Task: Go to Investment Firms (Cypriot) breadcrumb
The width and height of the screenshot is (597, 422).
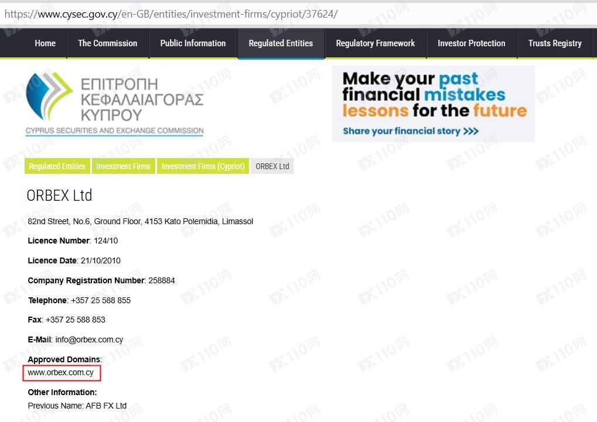Action: (203, 166)
